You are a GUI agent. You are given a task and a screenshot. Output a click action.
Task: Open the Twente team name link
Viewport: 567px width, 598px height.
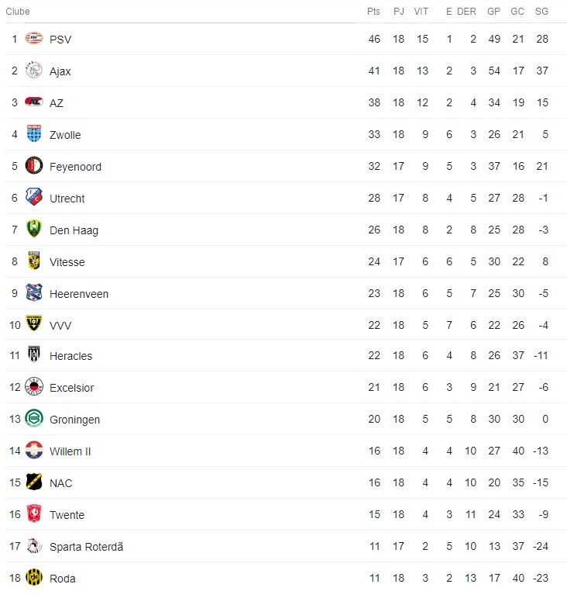(x=67, y=515)
